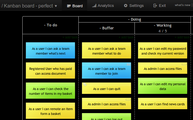Click the Board grid icon
Viewport: 193px width, 120px height.
click(x=69, y=6)
